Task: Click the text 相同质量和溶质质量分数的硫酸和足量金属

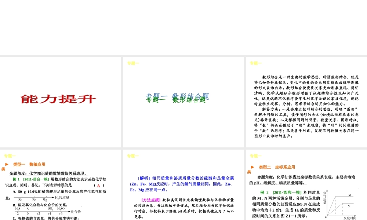Action: pos(193,178)
